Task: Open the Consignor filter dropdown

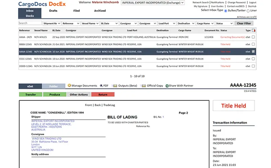Action: [x=128, y=24]
